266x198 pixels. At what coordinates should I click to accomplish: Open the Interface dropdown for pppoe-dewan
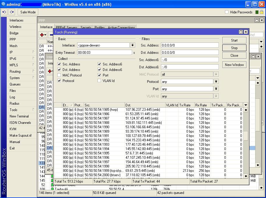pyautogui.click(x=133, y=45)
